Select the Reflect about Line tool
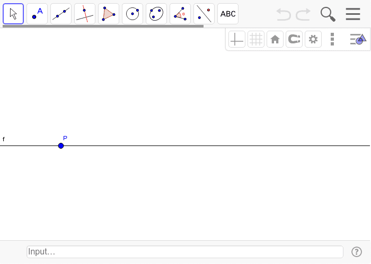Viewport: 371px width, 264px height. 204,14
